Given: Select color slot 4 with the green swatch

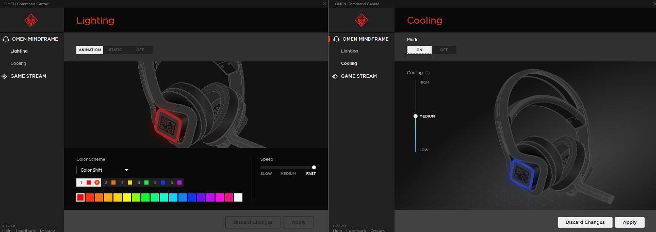Looking at the screenshot, I should [143, 183].
